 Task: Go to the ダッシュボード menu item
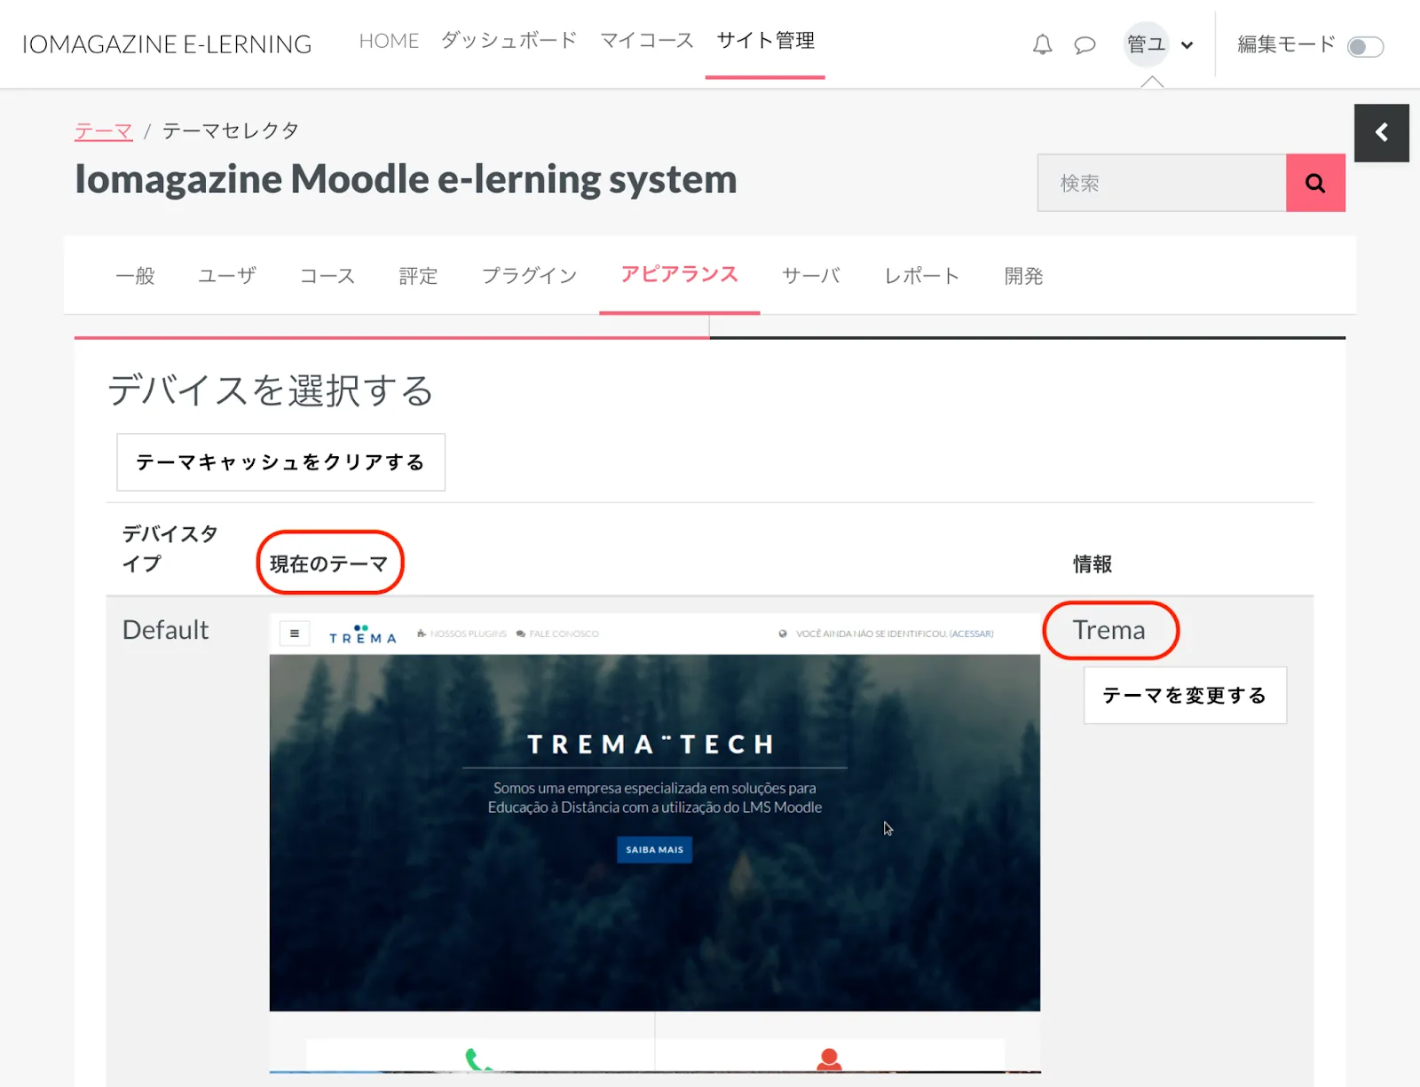pyautogui.click(x=509, y=41)
